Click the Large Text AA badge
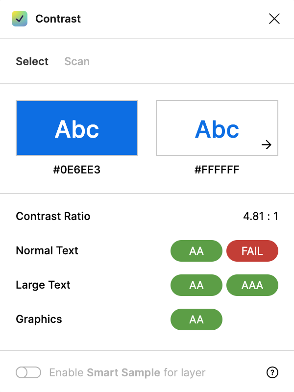This screenshot has width=294, height=392. tap(196, 285)
